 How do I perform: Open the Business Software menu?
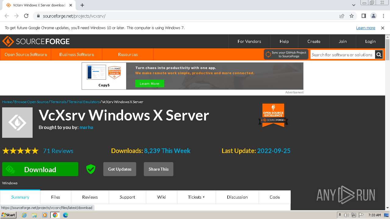pos(76,54)
